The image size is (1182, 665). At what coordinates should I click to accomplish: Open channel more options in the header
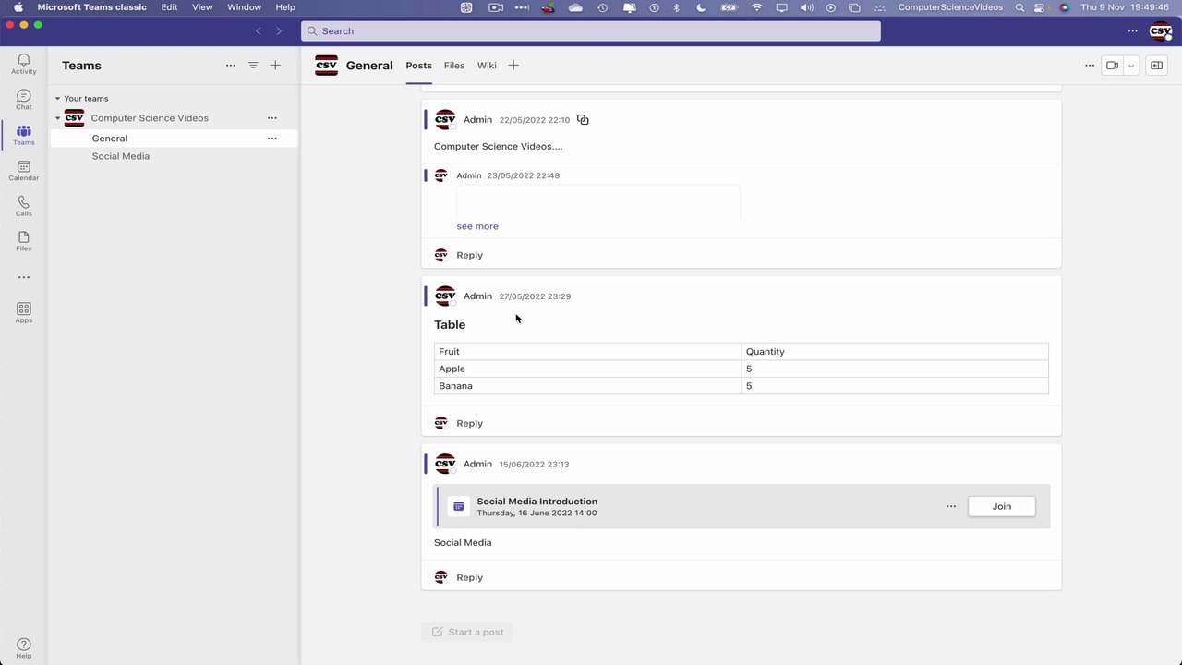point(1090,66)
